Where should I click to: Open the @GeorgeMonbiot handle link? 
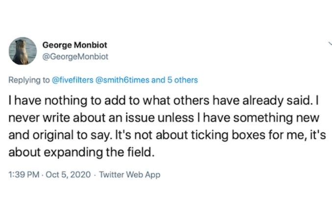coord(79,56)
